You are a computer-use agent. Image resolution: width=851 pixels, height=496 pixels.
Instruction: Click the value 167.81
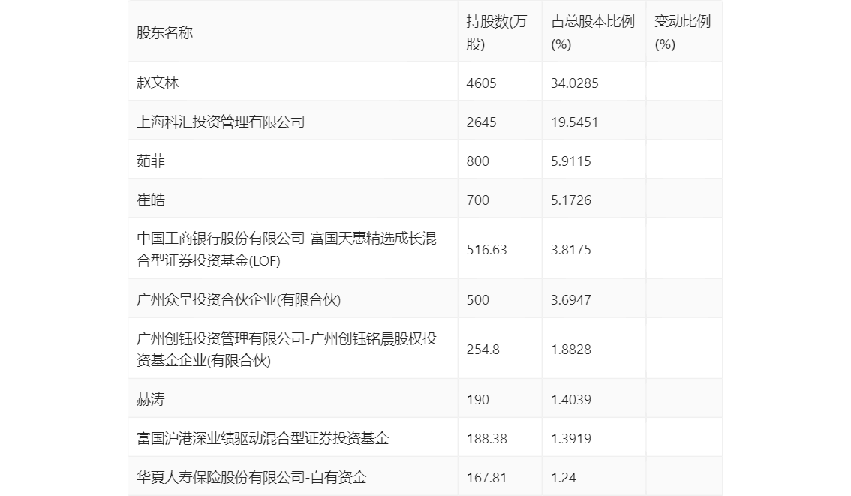click(486, 478)
